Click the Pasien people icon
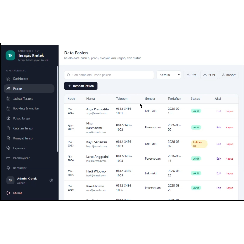 click(8, 89)
